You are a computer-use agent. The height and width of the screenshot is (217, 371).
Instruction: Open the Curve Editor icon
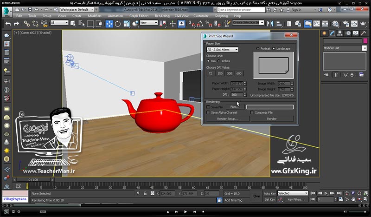click(x=317, y=24)
